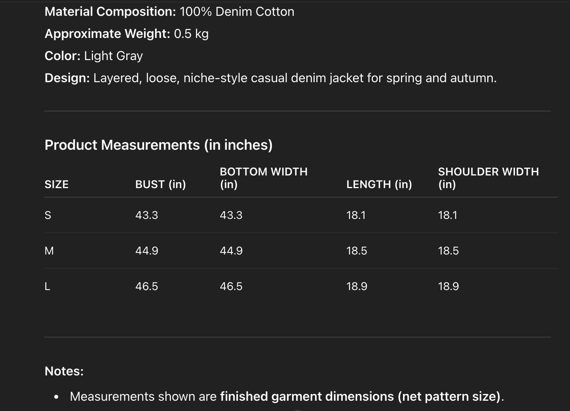The image size is (570, 411).
Task: Click the LENGTH (in) column header
Action: (x=379, y=185)
